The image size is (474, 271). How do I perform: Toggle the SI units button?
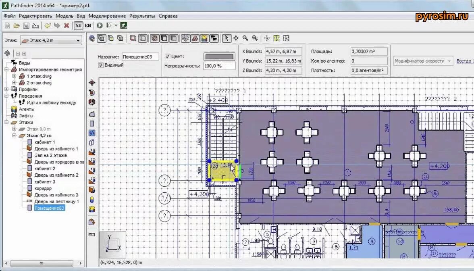tap(78, 26)
